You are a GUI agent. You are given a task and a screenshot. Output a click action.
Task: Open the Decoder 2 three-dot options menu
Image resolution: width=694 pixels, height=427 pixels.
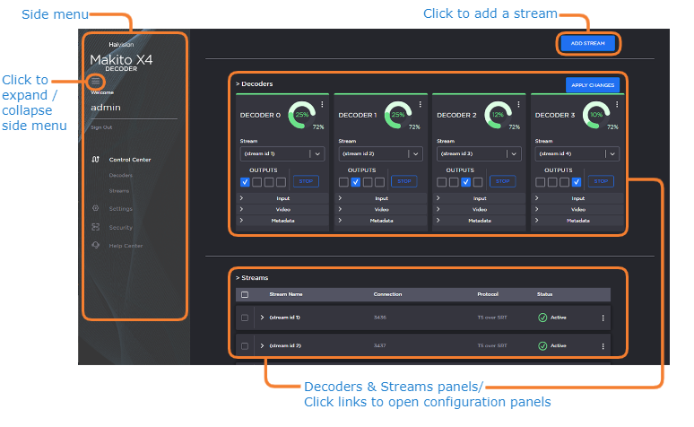click(518, 105)
